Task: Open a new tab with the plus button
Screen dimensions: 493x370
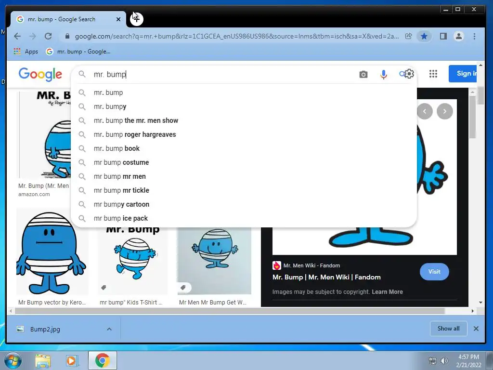Action: coord(137,19)
